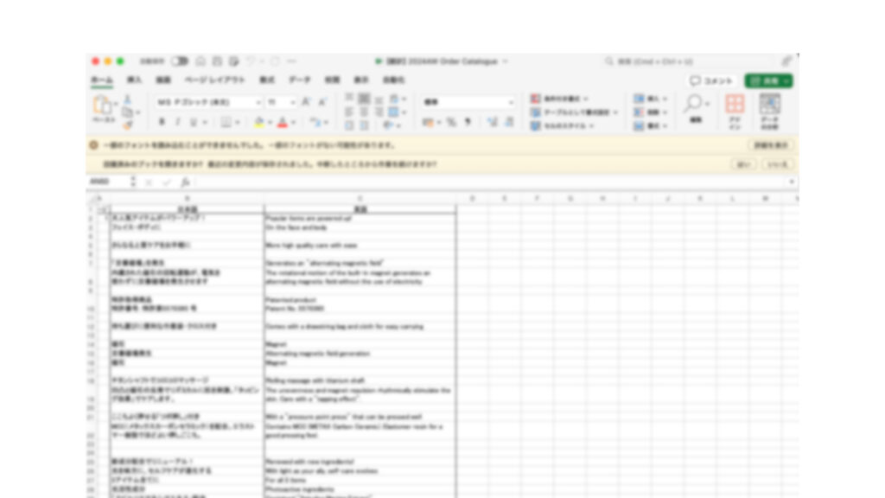This screenshot has height=498, width=885.
Task: Select cell "Rolling massage with titanium shaft"
Action: (360, 380)
